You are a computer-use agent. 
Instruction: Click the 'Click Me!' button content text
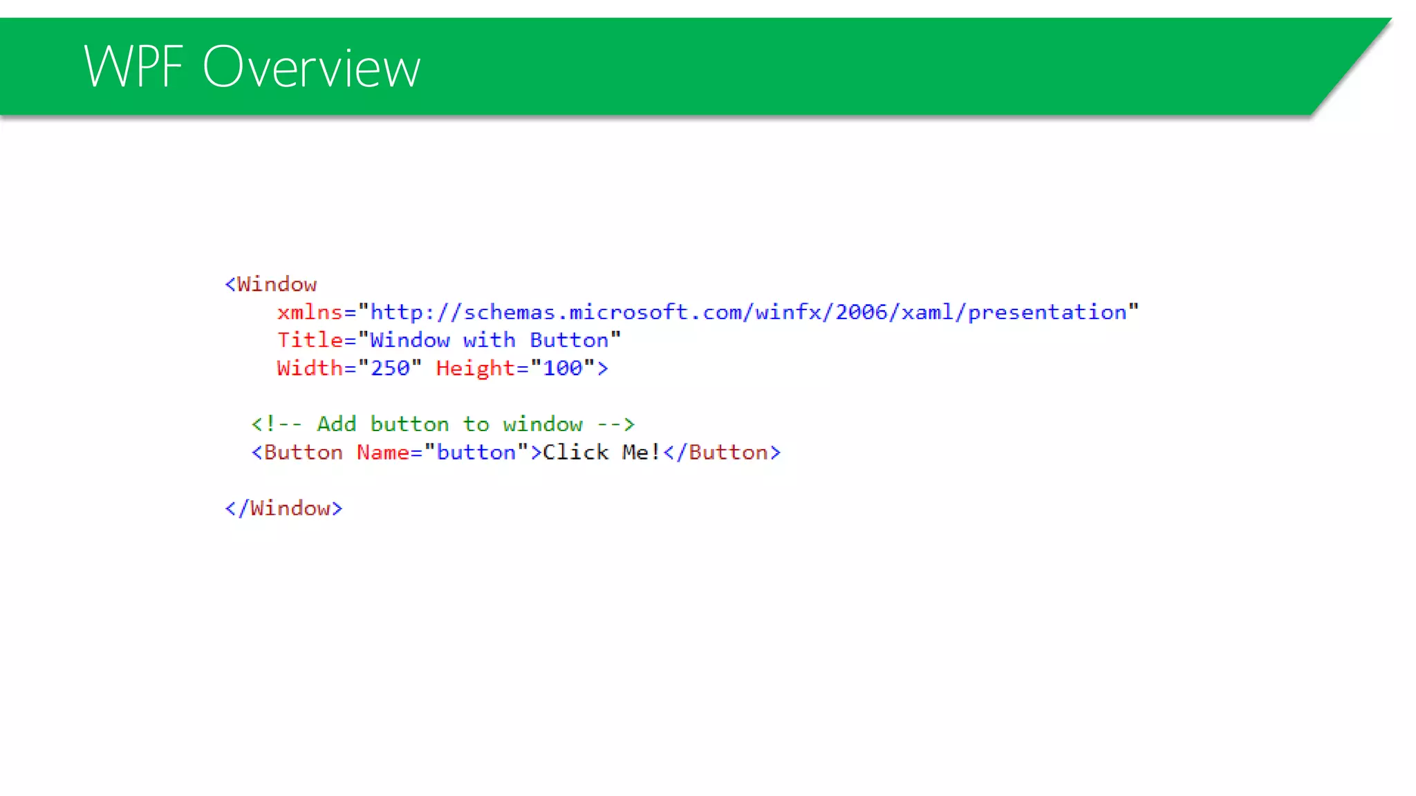[x=602, y=452]
